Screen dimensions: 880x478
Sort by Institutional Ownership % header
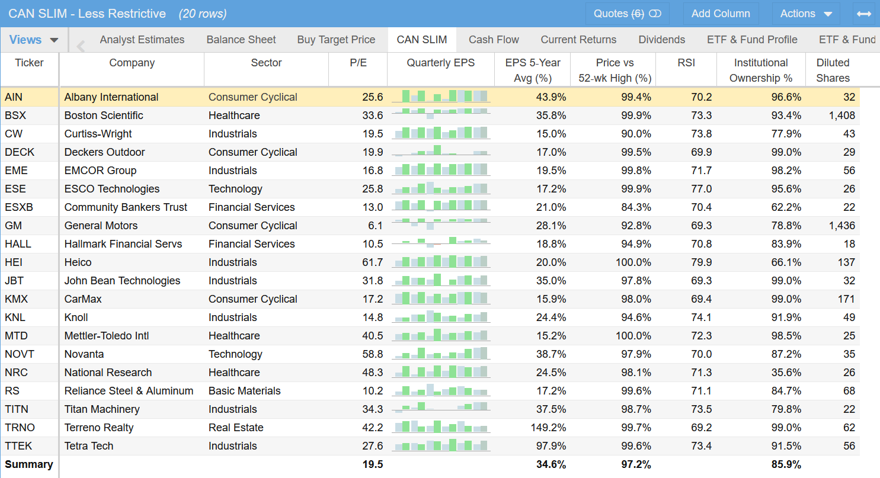[761, 70]
